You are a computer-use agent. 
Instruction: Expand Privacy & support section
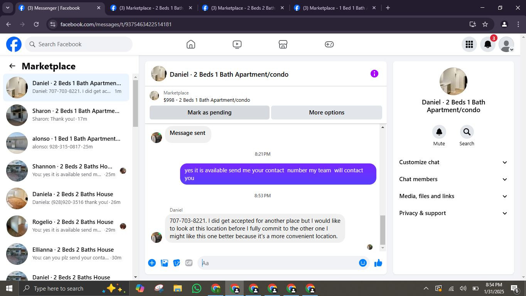[x=454, y=213]
